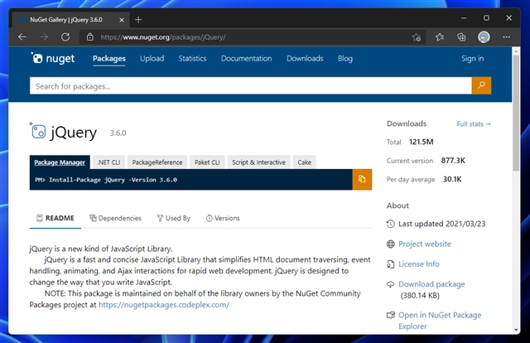Open the nugetpackages.codeplex.com link
Viewport: 530px width, 343px height.
tap(164, 304)
